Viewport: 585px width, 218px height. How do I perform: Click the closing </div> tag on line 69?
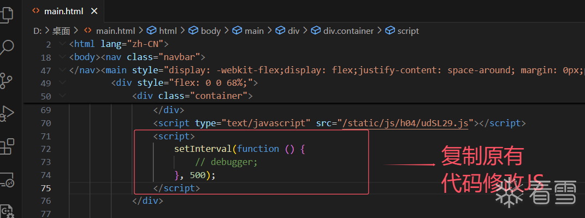(x=169, y=110)
